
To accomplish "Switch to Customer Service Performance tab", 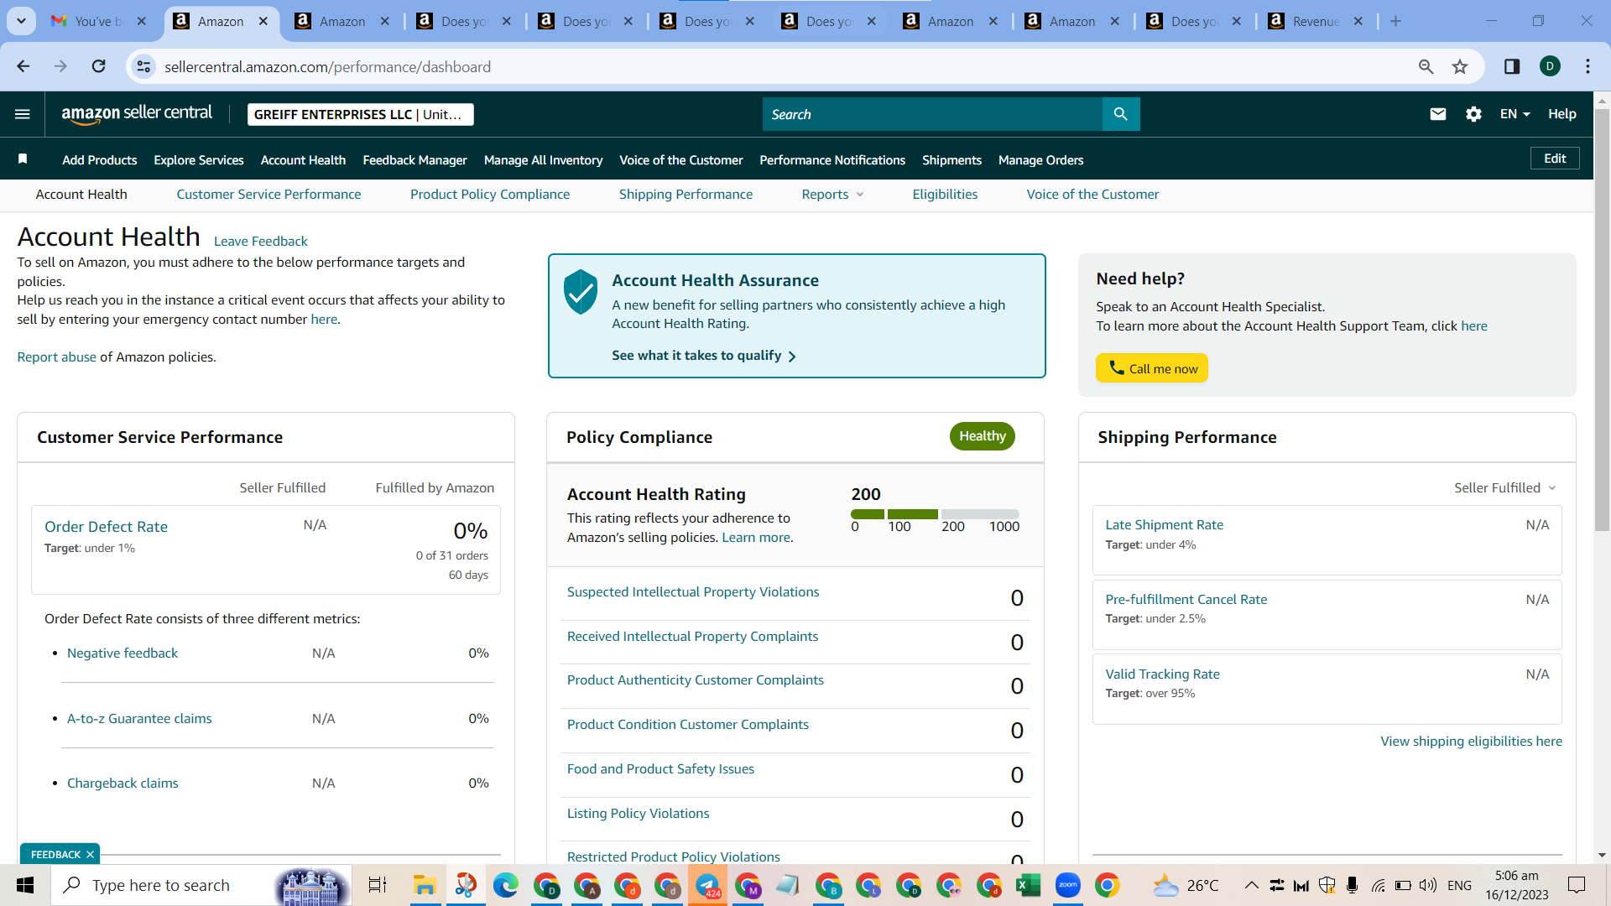I will click(x=268, y=195).
